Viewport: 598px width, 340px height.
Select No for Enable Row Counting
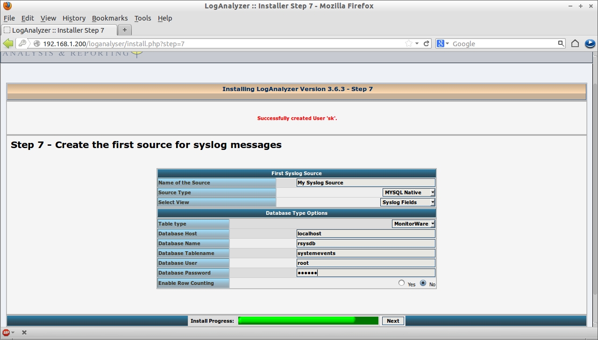click(x=423, y=283)
